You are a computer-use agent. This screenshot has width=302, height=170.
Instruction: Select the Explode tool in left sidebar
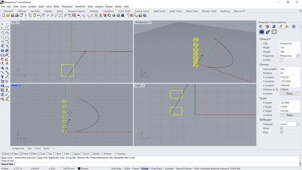click(x=7, y=59)
